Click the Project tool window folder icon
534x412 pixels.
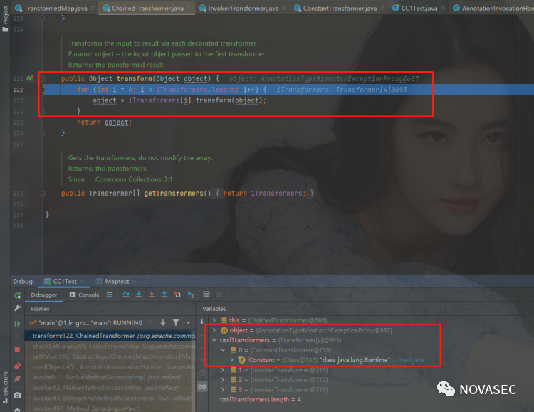[x=5, y=30]
